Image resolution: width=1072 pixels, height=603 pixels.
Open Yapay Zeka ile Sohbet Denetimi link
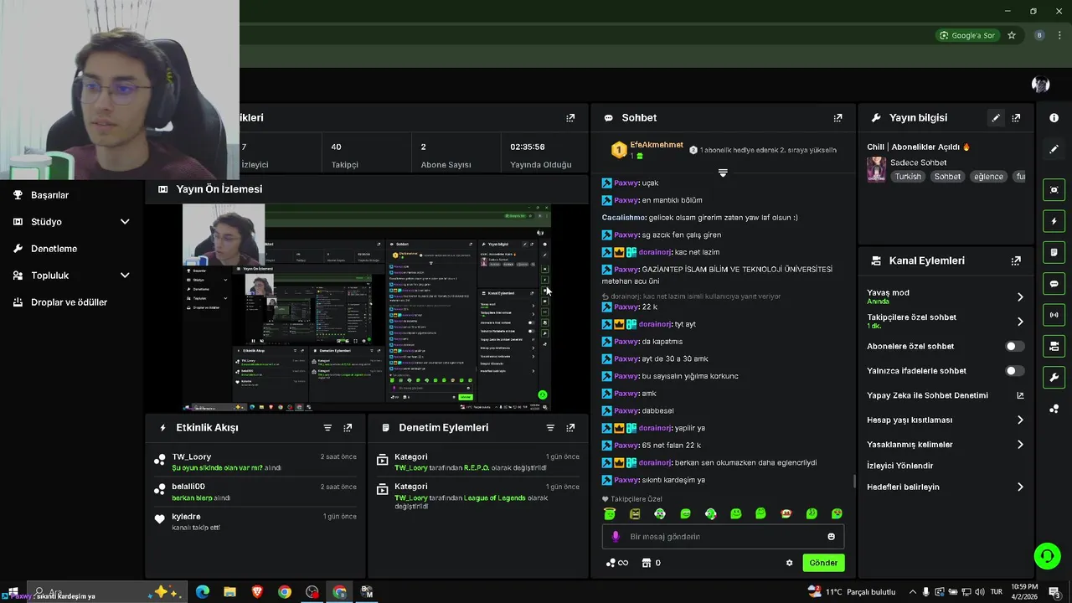[946, 395]
